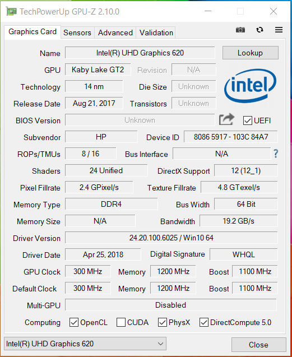This screenshot has width=292, height=357.
Task: Click the BIOS export share icon
Action: click(x=226, y=119)
